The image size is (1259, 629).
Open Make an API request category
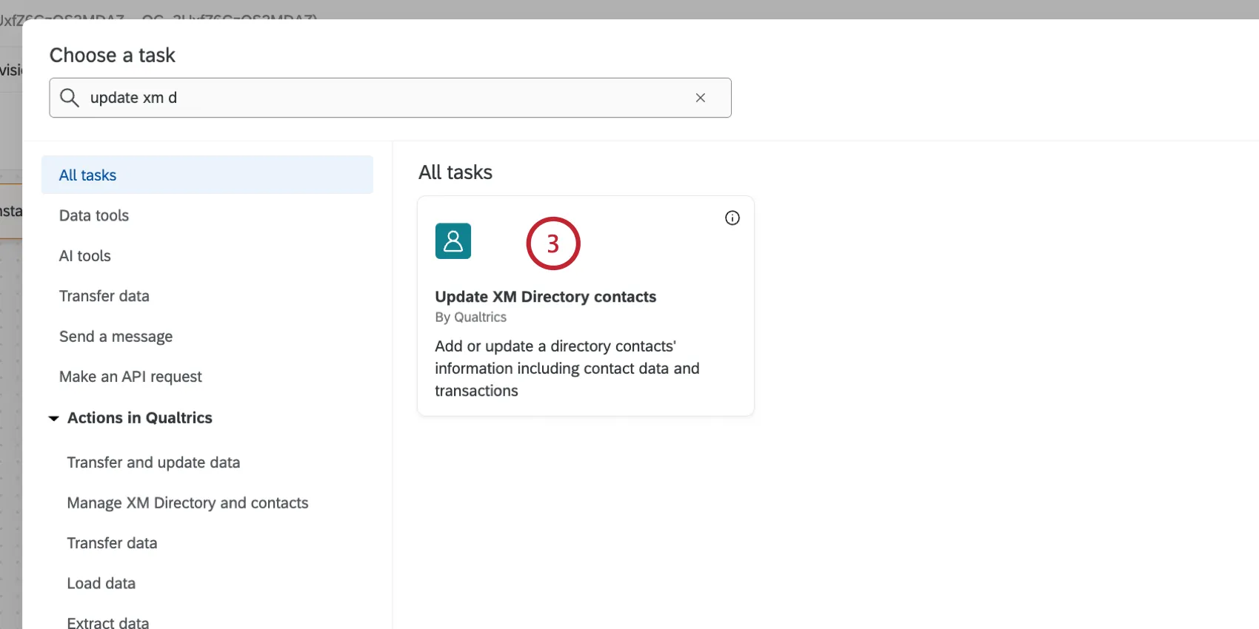point(130,377)
